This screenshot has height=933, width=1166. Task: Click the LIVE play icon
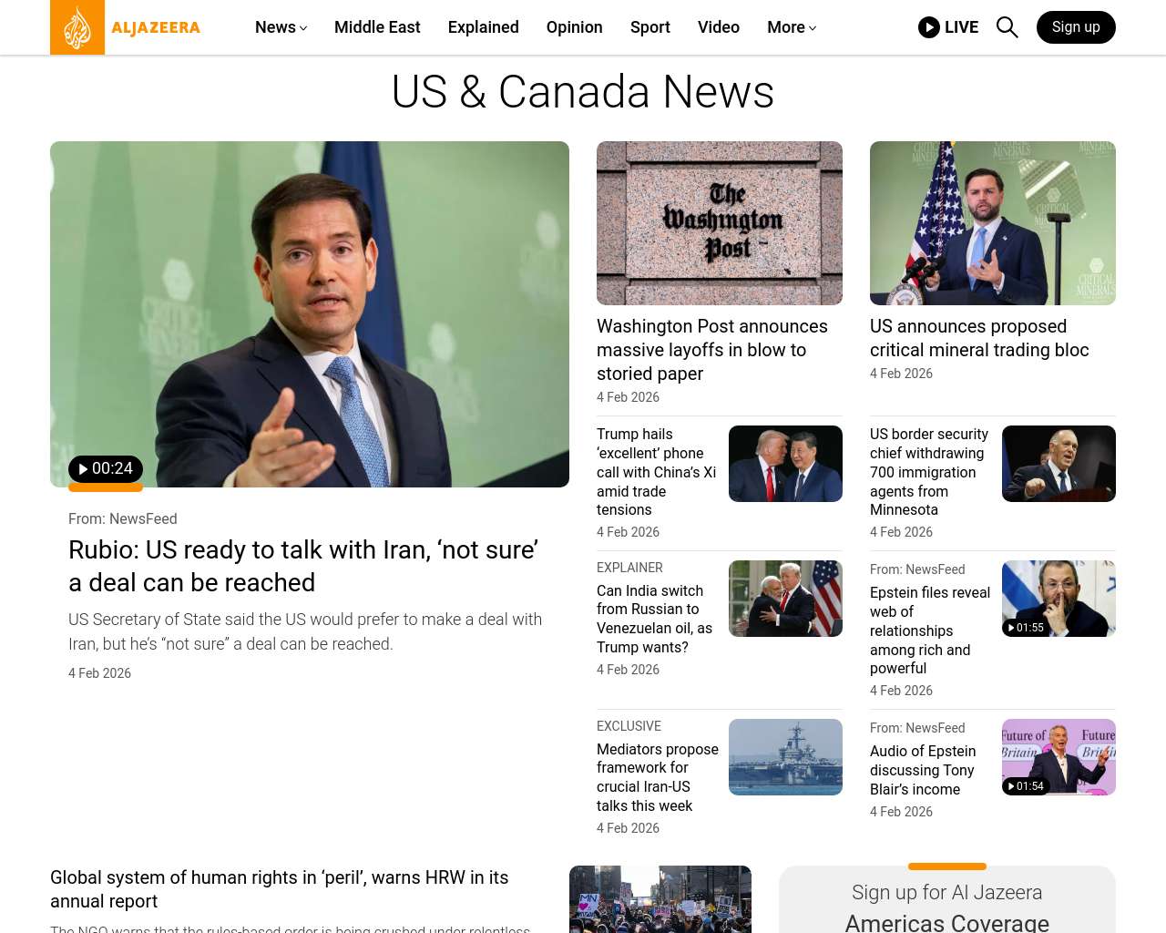(x=928, y=27)
